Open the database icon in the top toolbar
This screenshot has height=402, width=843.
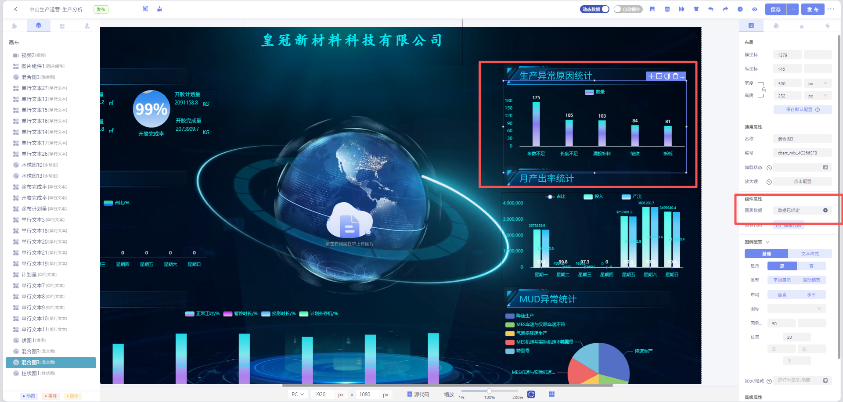tap(667, 9)
